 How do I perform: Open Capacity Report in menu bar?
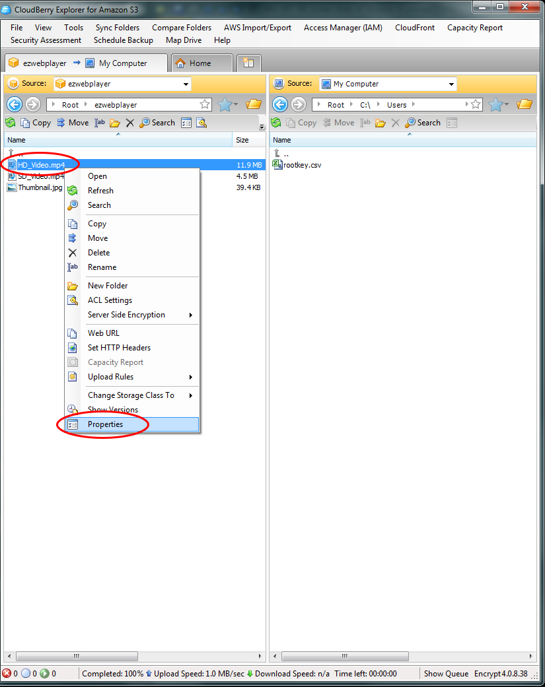tap(475, 28)
